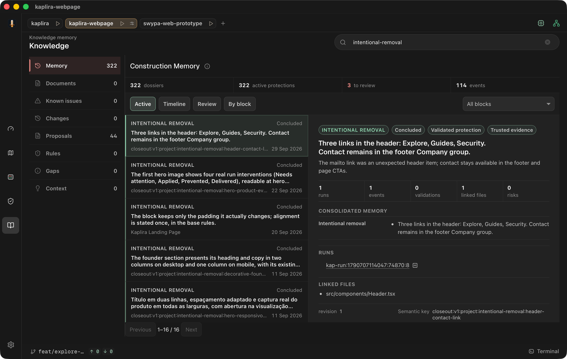567x359 pixels.
Task: Open the Documents category
Action: coord(75,83)
